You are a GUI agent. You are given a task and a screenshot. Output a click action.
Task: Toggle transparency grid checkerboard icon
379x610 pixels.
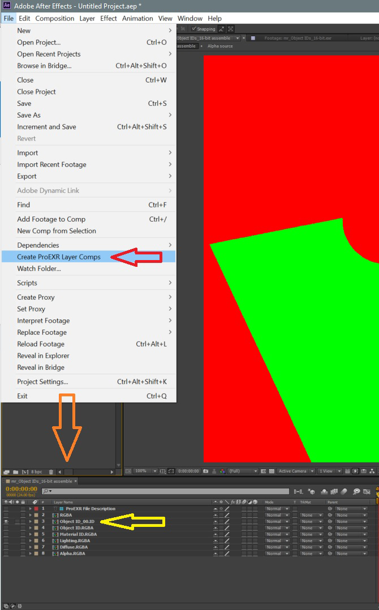click(x=272, y=471)
